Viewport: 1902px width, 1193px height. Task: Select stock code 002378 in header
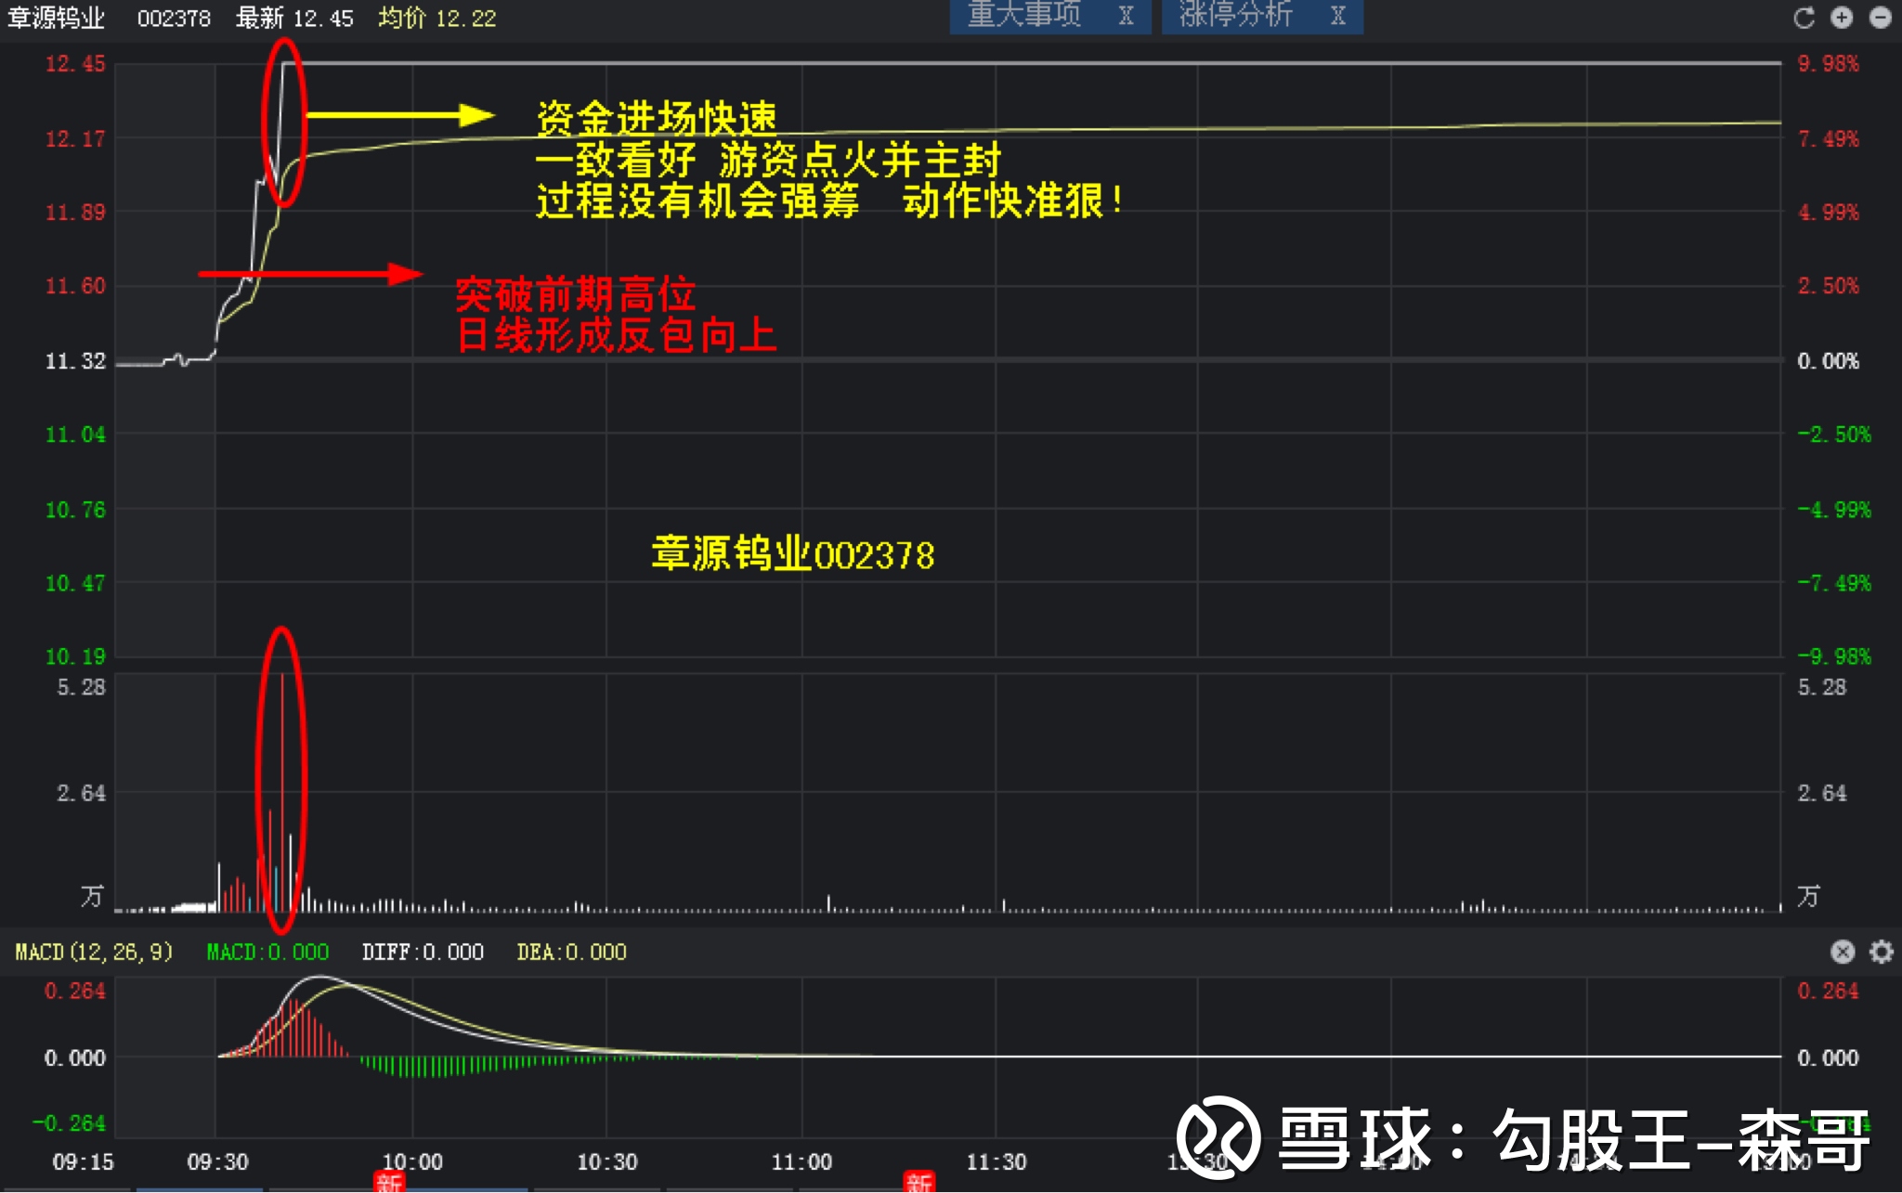click(x=174, y=19)
